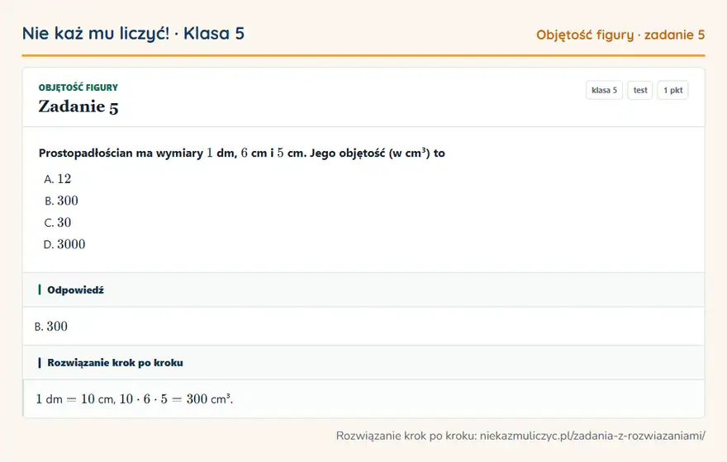Click the 'Zadanie 5' heading
Image resolution: width=727 pixels, height=462 pixels.
(78, 107)
